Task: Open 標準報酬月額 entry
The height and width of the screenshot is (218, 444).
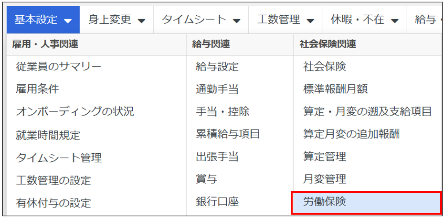Action: click(335, 89)
